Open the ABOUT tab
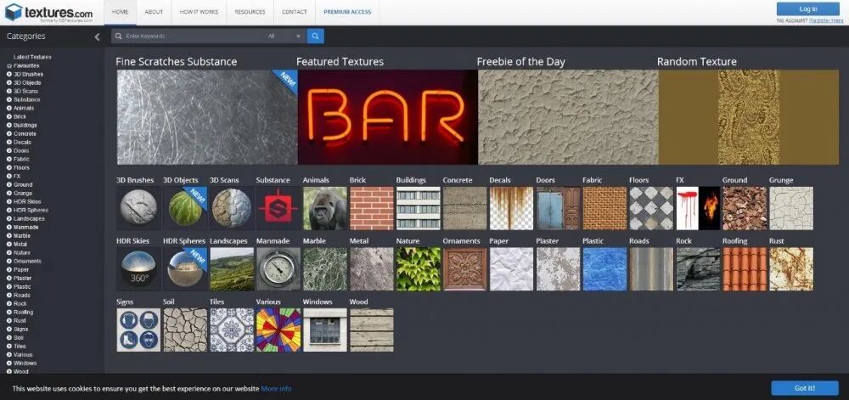Viewport: 849px width, 400px height. [154, 12]
